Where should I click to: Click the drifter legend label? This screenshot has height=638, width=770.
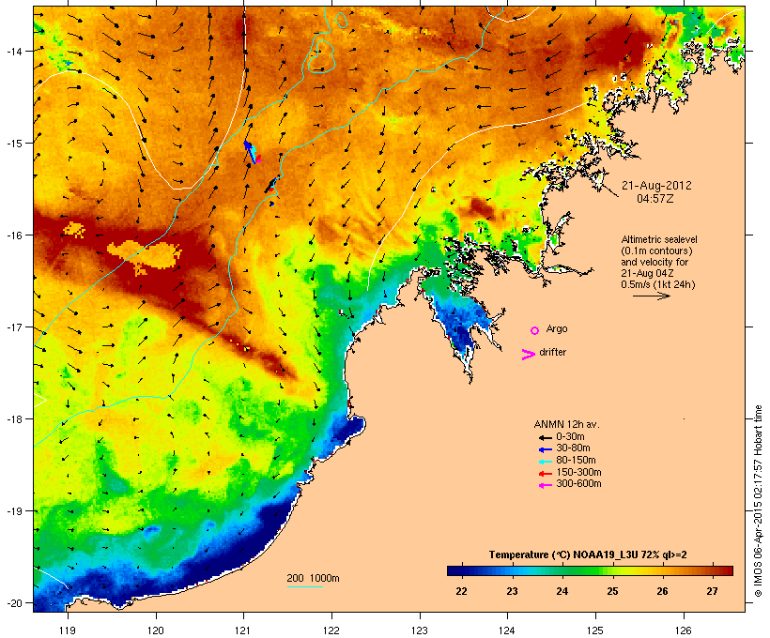552,352
